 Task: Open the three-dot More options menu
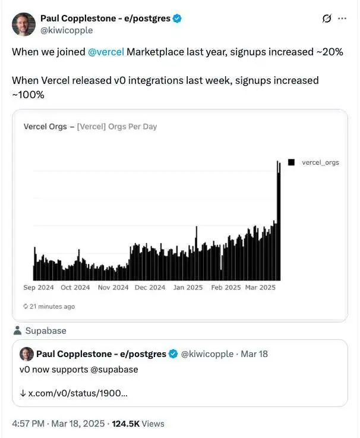pyautogui.click(x=342, y=18)
